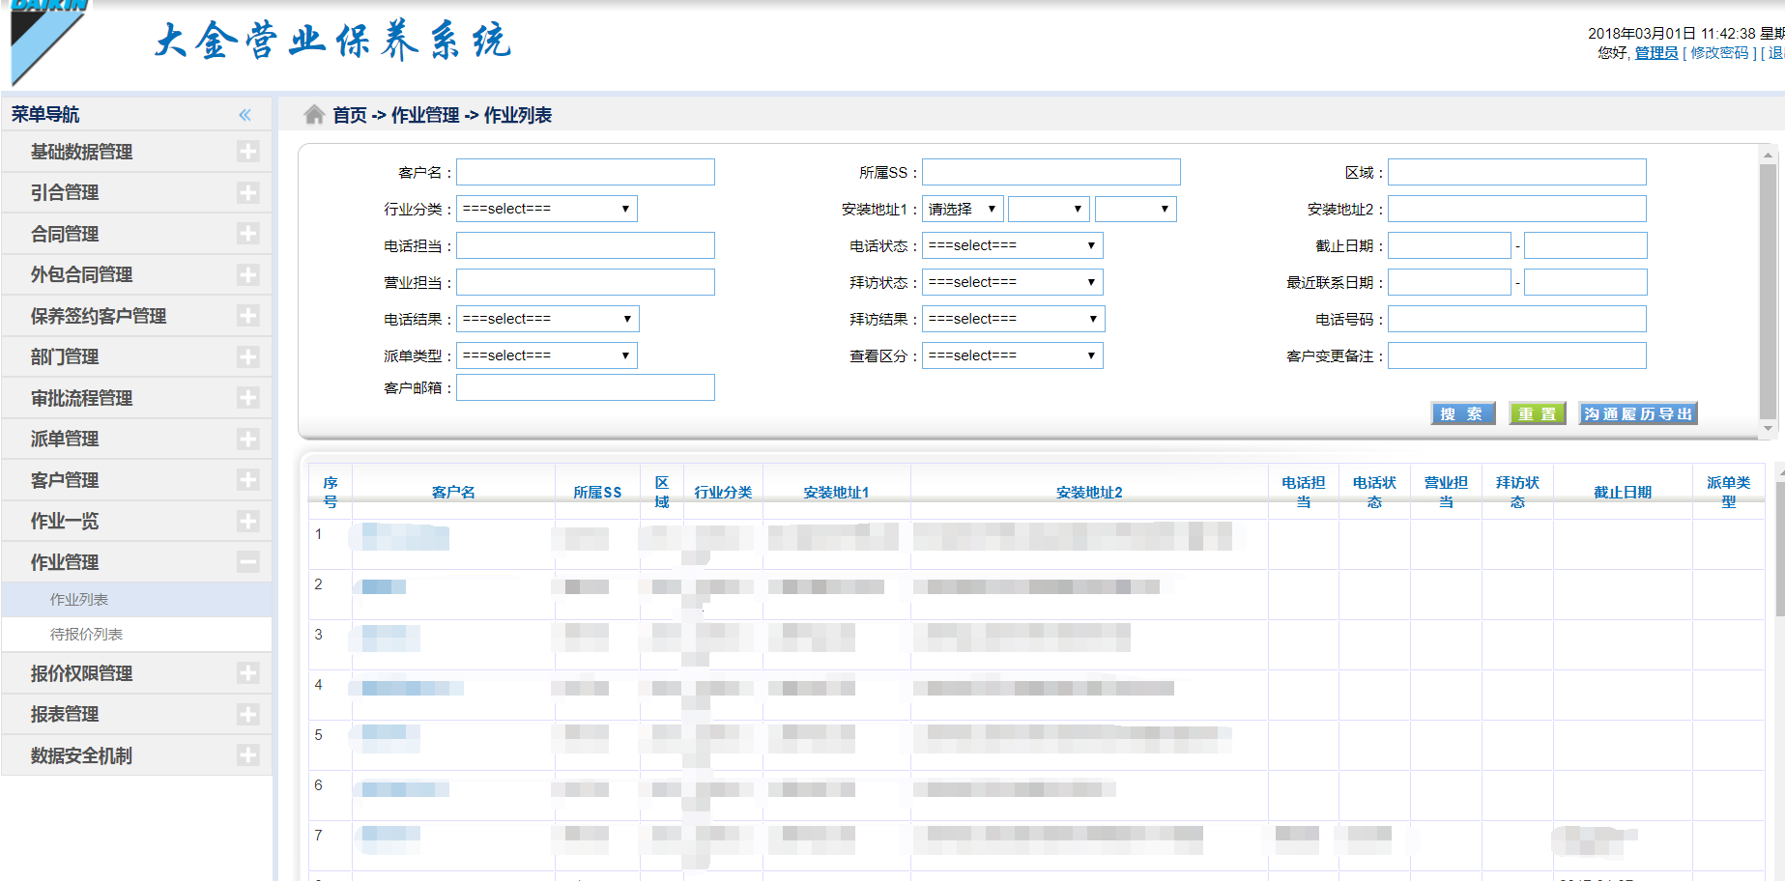Click 所属SS column header
The image size is (1785, 881).
coord(597,492)
